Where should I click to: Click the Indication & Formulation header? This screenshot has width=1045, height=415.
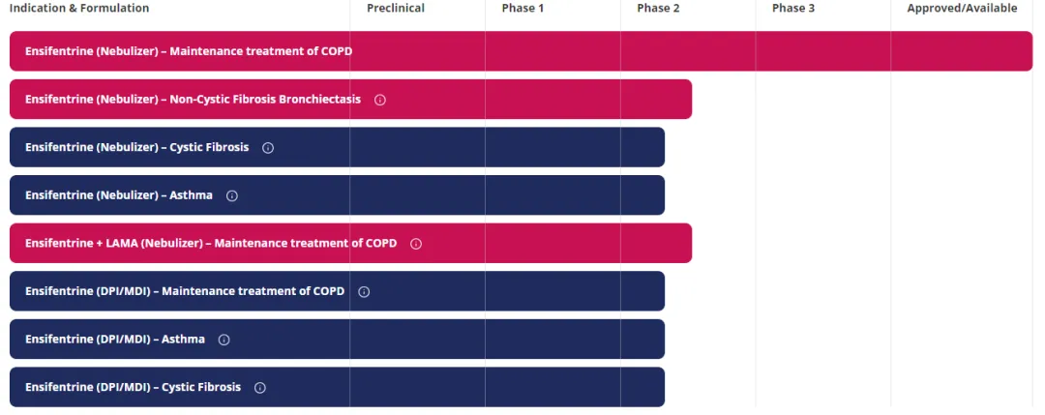(79, 9)
